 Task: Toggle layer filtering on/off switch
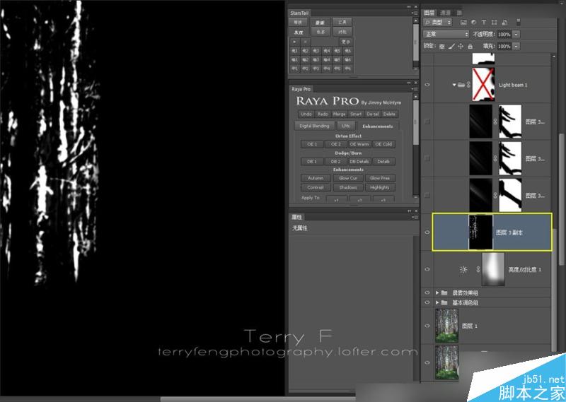click(x=519, y=23)
